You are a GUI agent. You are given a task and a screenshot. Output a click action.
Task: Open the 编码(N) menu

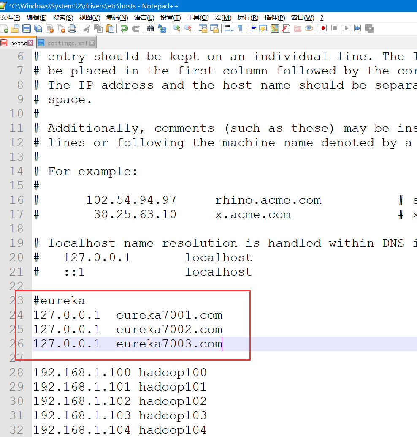pyautogui.click(x=117, y=18)
